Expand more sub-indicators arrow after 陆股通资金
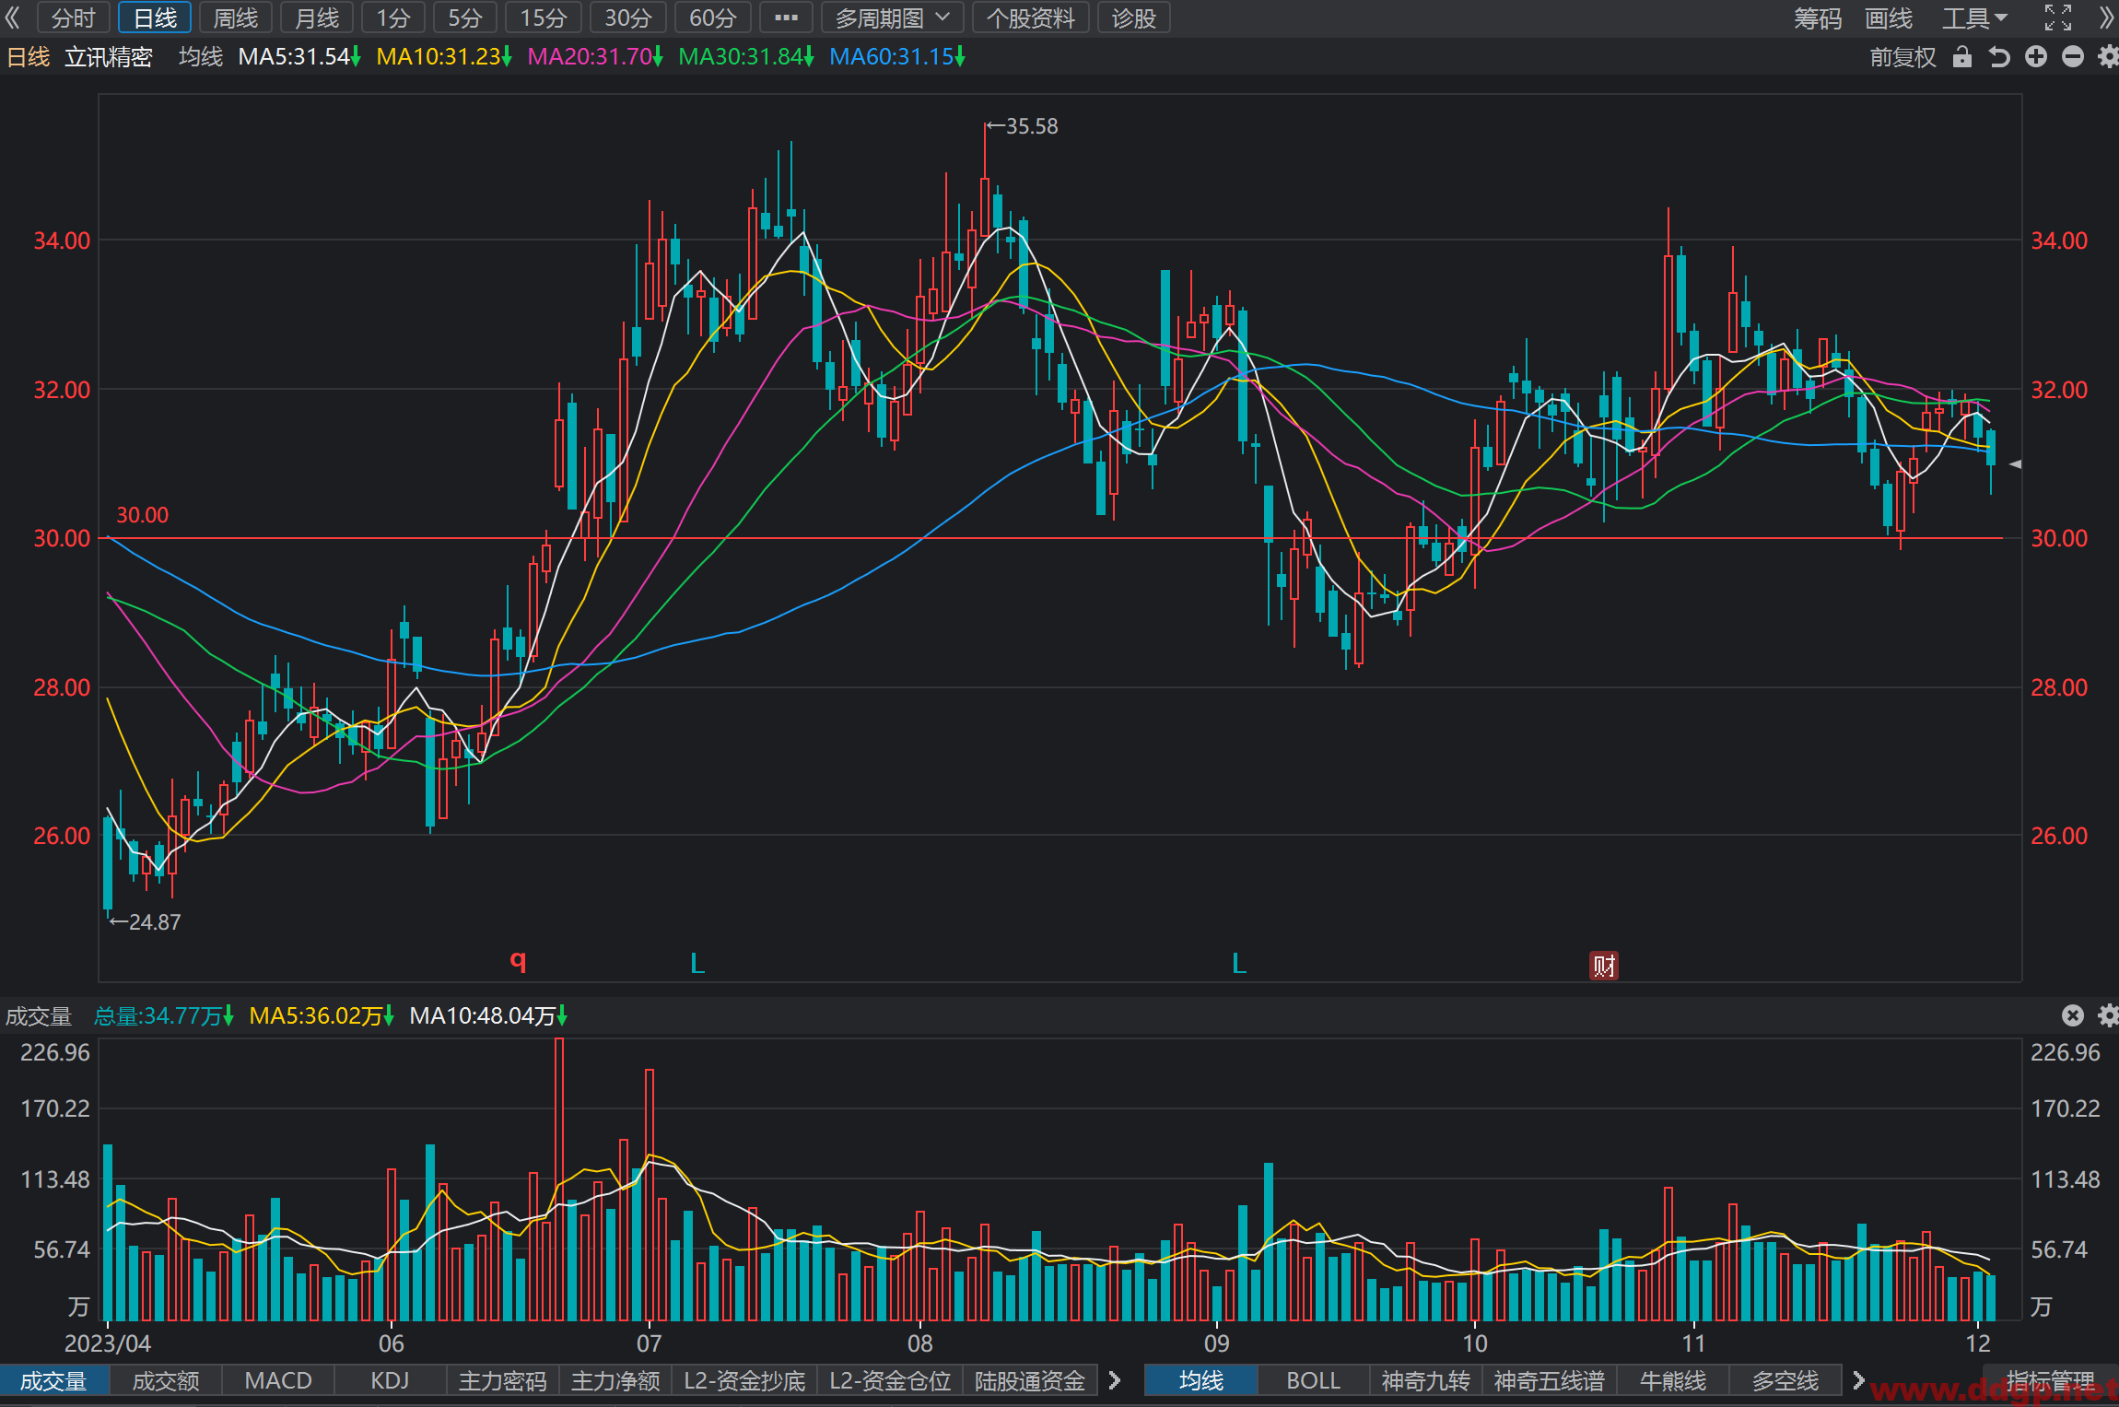 1115,1380
